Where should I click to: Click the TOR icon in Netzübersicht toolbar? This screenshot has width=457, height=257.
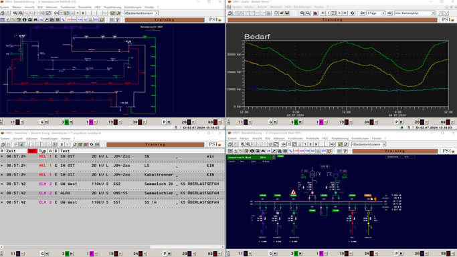[80, 20]
